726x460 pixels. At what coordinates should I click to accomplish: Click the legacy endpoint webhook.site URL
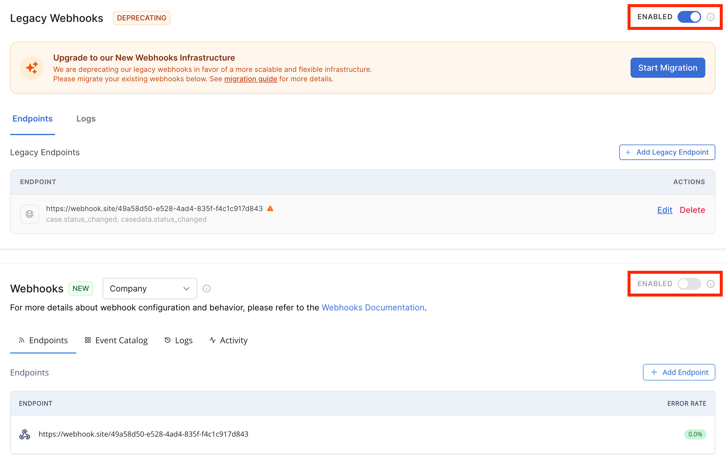pyautogui.click(x=154, y=209)
